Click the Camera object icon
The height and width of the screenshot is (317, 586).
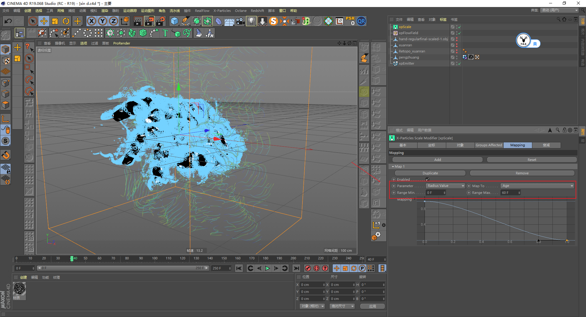[x=241, y=21]
